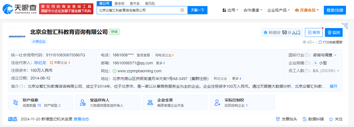Click the help icon beside 国标行业

[x=307, y=55]
